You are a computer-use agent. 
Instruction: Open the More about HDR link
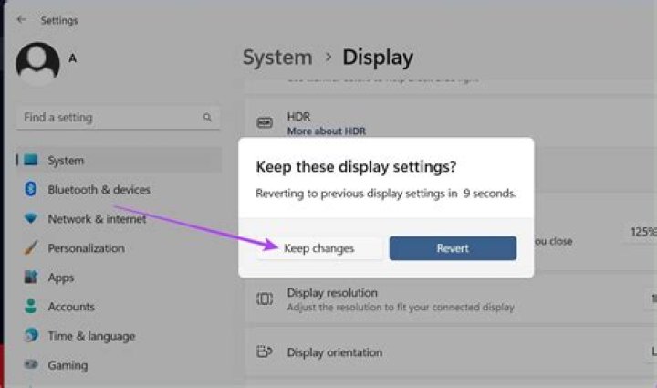click(327, 131)
